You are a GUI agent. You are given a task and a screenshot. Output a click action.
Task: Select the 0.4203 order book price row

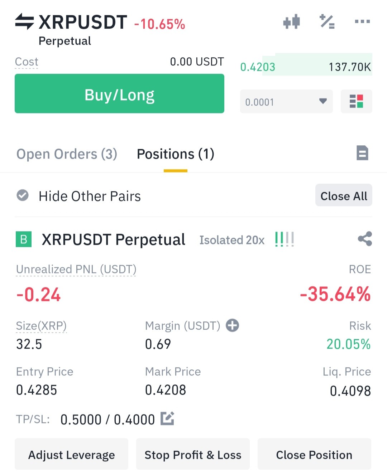click(306, 67)
